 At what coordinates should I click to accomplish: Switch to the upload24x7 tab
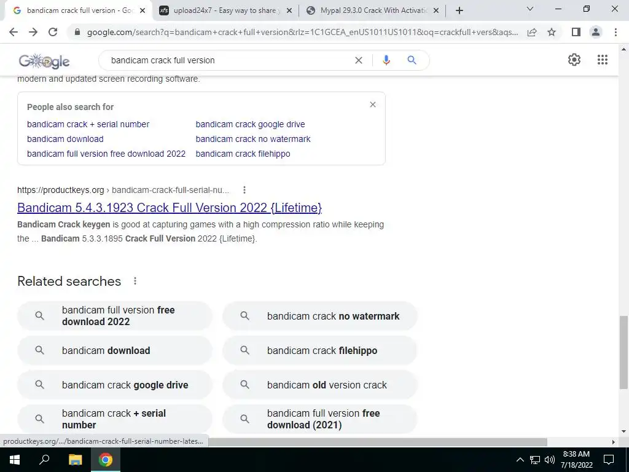(x=225, y=10)
